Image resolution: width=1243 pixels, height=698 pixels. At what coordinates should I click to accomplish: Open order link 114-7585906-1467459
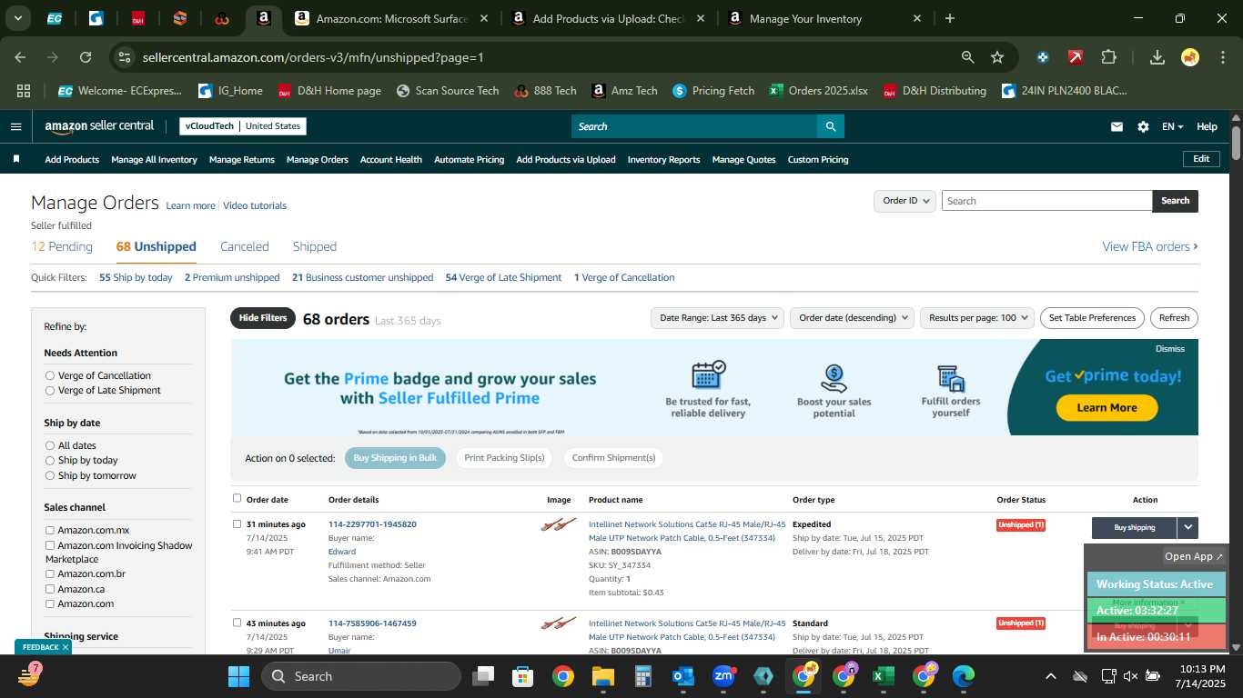tap(372, 623)
